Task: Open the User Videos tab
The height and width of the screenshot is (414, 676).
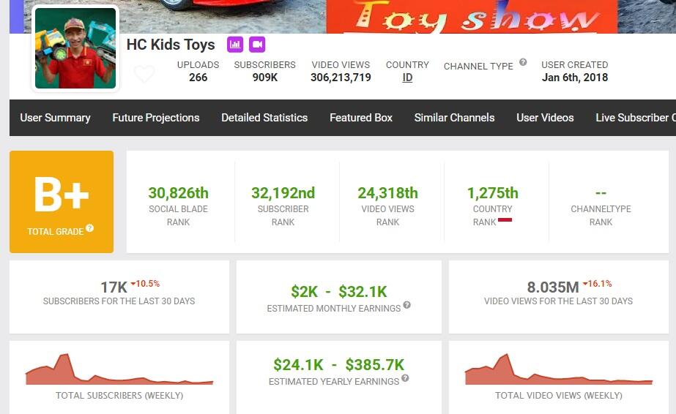Action: (545, 118)
